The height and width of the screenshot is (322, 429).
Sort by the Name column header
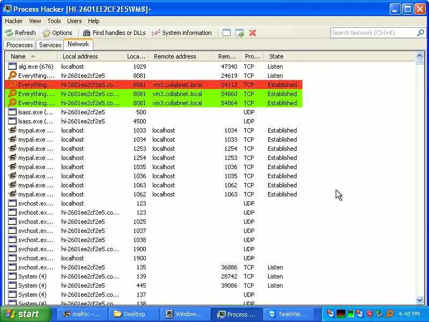tap(31, 56)
